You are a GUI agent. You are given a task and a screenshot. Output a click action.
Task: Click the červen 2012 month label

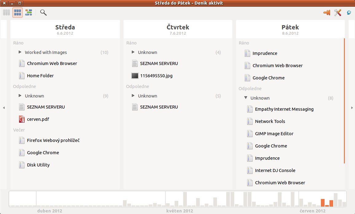pos(313,211)
